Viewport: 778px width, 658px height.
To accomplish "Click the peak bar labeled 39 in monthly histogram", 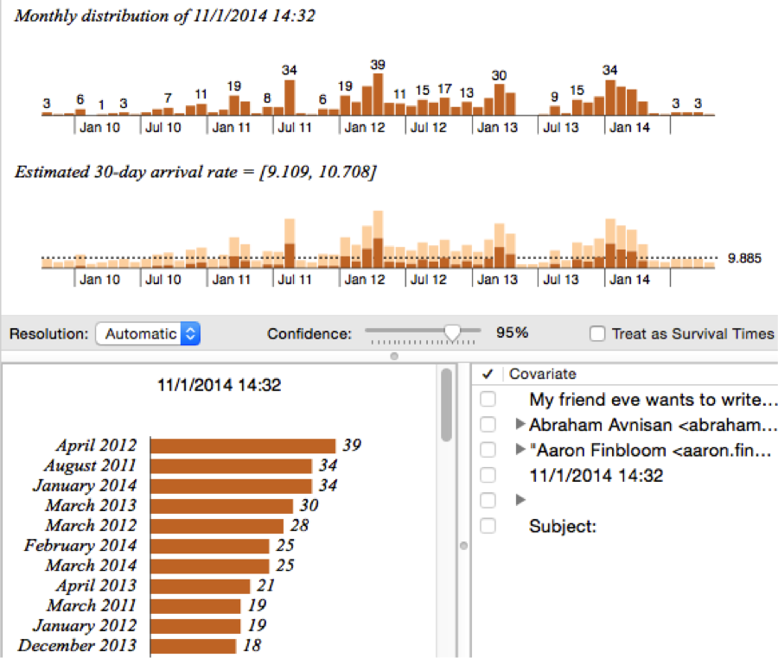I will (378, 94).
